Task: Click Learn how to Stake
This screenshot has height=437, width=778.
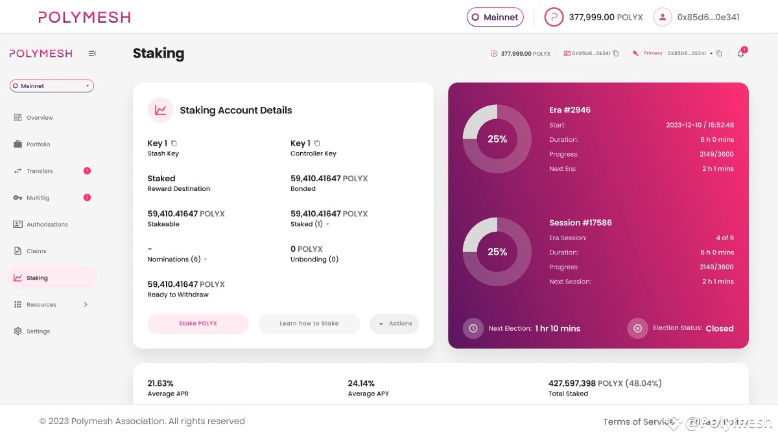Action: tap(309, 324)
